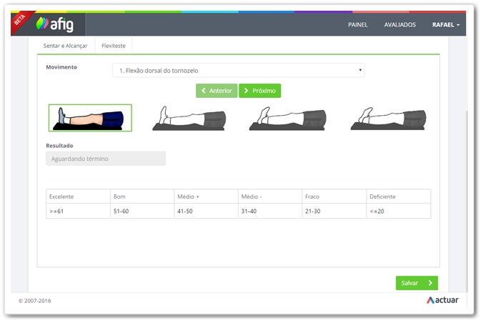Open PAINEL in the top navigation
483x323 pixels.
tap(358, 24)
